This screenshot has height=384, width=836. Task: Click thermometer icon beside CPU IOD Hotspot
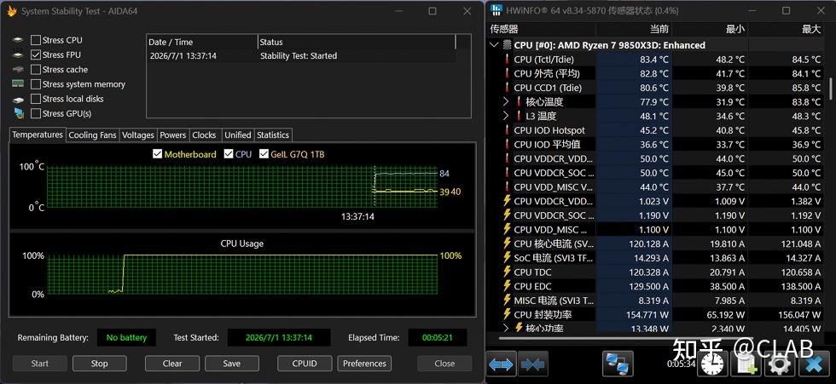click(x=507, y=130)
